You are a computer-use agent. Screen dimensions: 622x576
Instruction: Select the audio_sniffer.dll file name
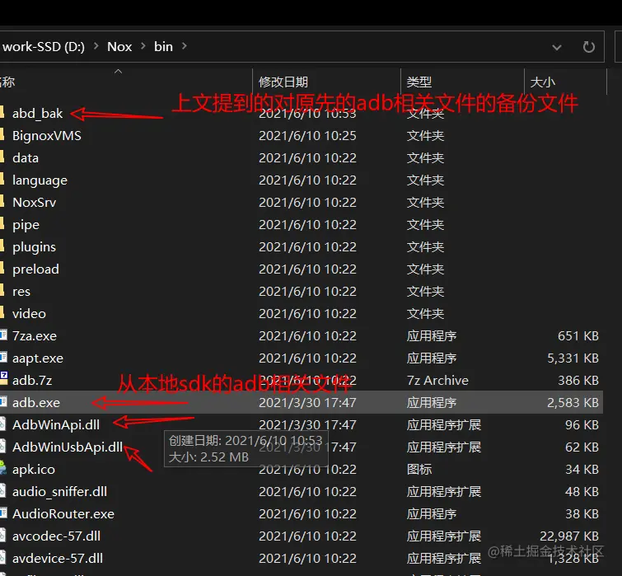[59, 491]
